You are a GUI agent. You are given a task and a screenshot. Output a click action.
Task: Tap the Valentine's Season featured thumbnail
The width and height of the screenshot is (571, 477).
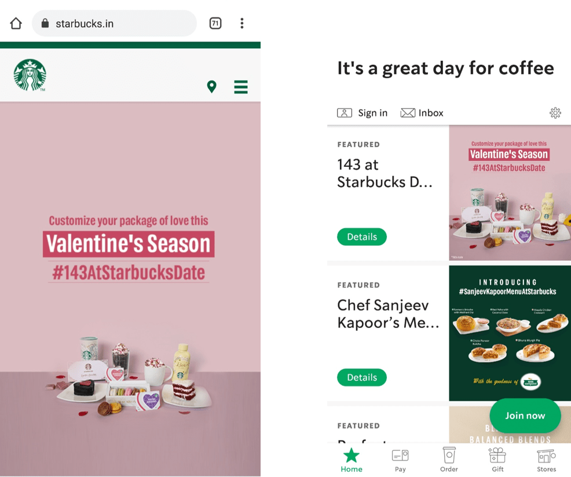pyautogui.click(x=510, y=193)
